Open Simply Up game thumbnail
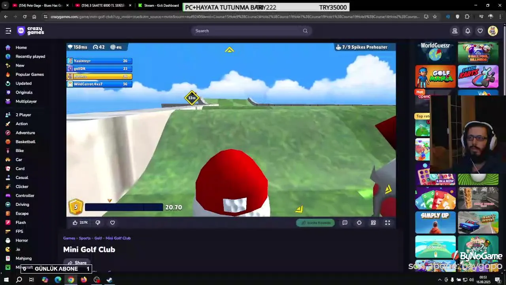This screenshot has height=285, width=506. (x=435, y=222)
